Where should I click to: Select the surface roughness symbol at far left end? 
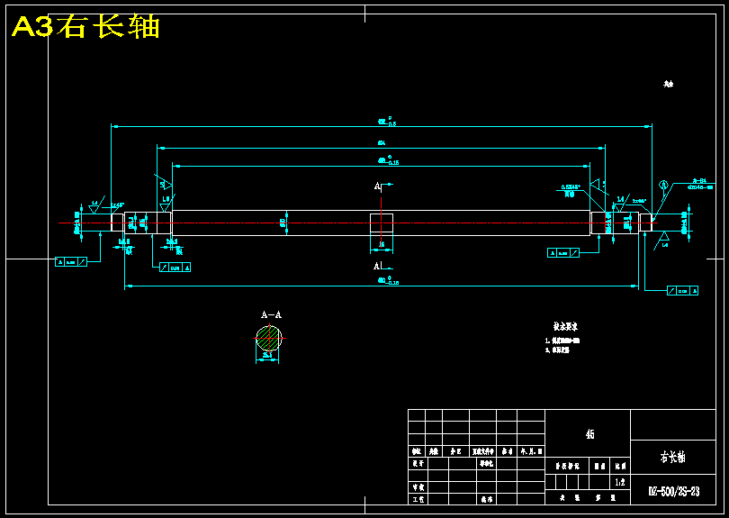pos(94,206)
